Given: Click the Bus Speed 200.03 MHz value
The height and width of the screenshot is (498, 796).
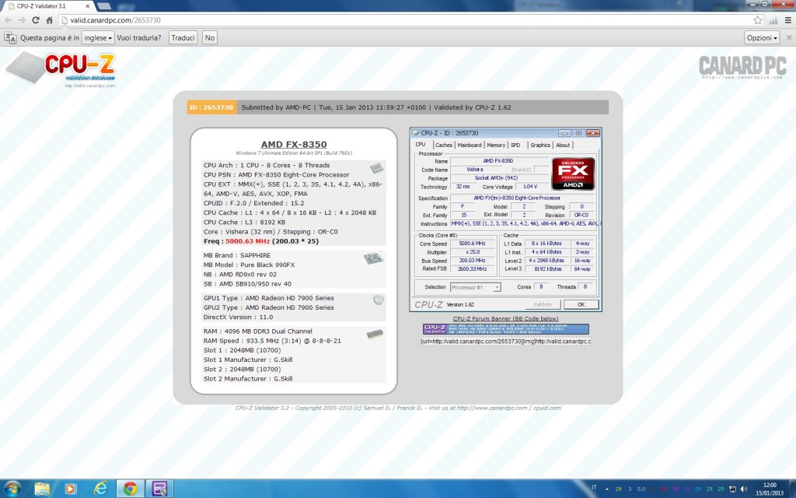Looking at the screenshot, I should coord(472,260).
